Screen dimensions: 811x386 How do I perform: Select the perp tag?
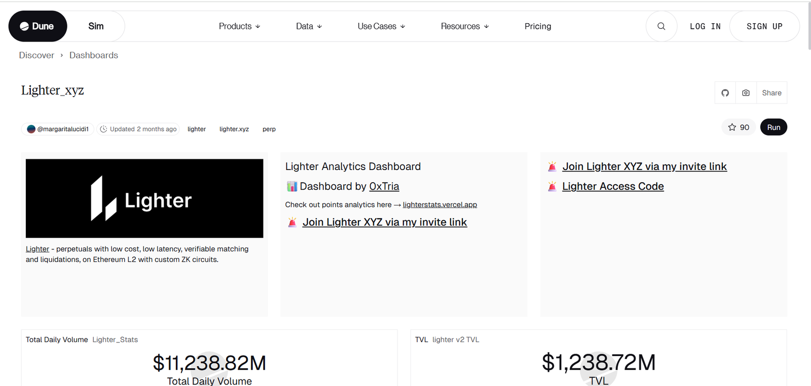(269, 130)
